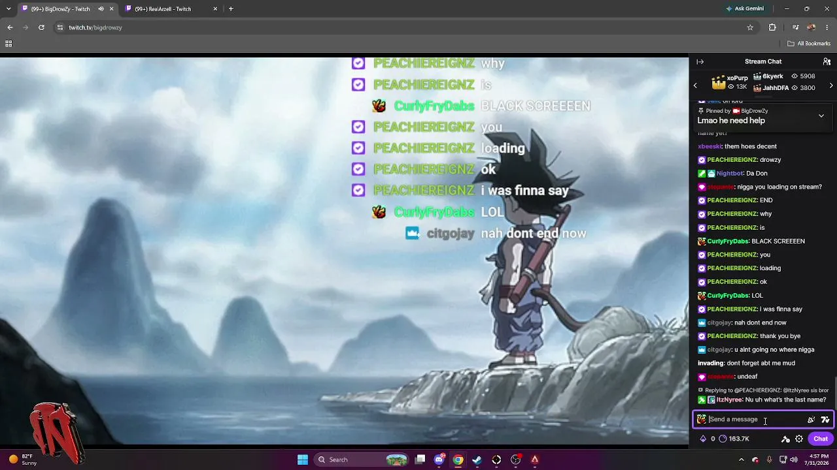Viewport: 837px width, 470px height.
Task: Close the RealArzell - Twitch tab
Action: point(216,9)
